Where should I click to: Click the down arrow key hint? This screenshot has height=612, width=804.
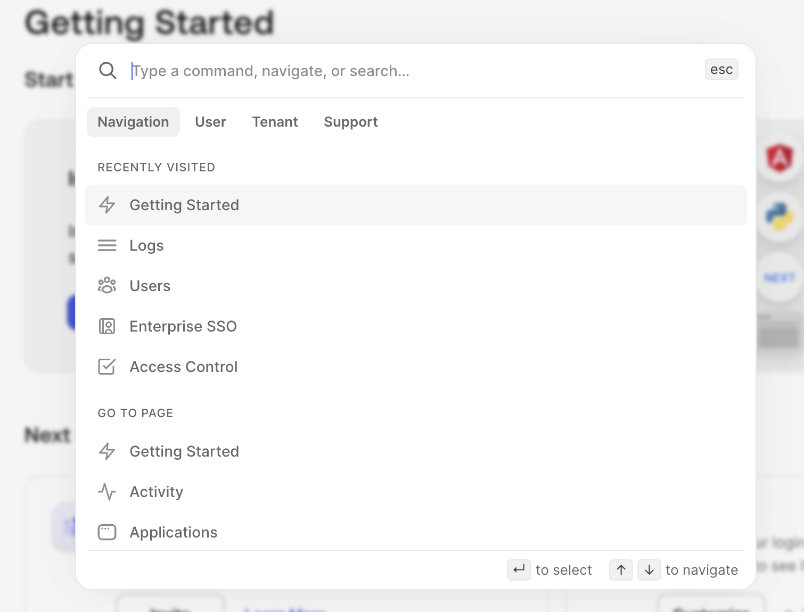[x=649, y=570]
